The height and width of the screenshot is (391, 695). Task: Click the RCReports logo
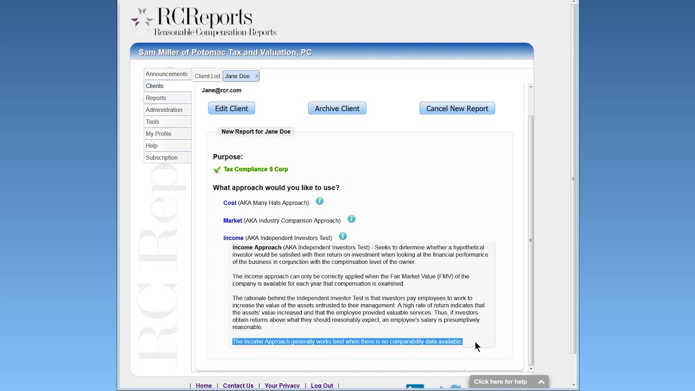[x=204, y=22]
